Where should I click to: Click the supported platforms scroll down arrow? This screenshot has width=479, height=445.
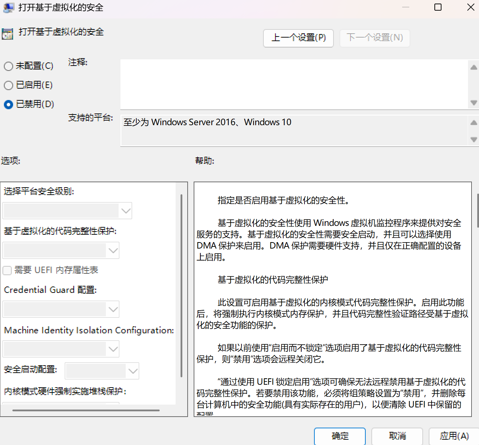click(474, 139)
